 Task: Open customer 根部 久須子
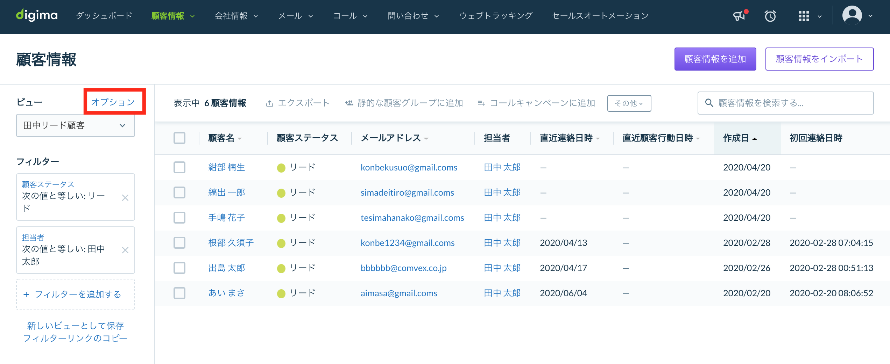[x=231, y=243]
